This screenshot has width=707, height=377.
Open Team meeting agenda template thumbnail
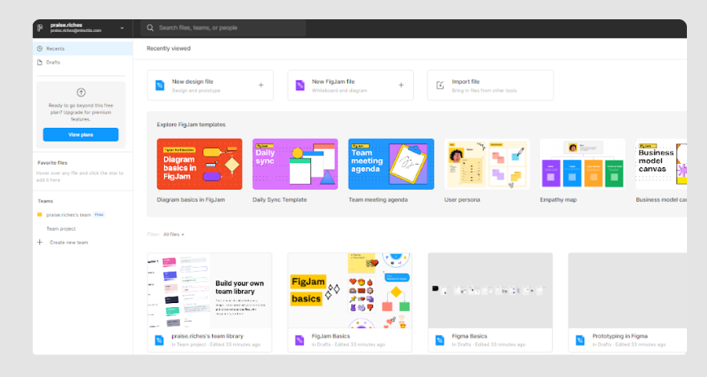pyautogui.click(x=391, y=164)
